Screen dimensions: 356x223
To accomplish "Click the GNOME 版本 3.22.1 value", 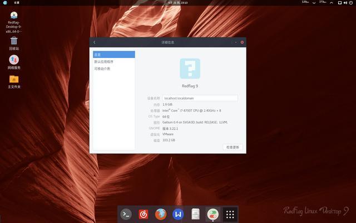I will pos(170,129).
